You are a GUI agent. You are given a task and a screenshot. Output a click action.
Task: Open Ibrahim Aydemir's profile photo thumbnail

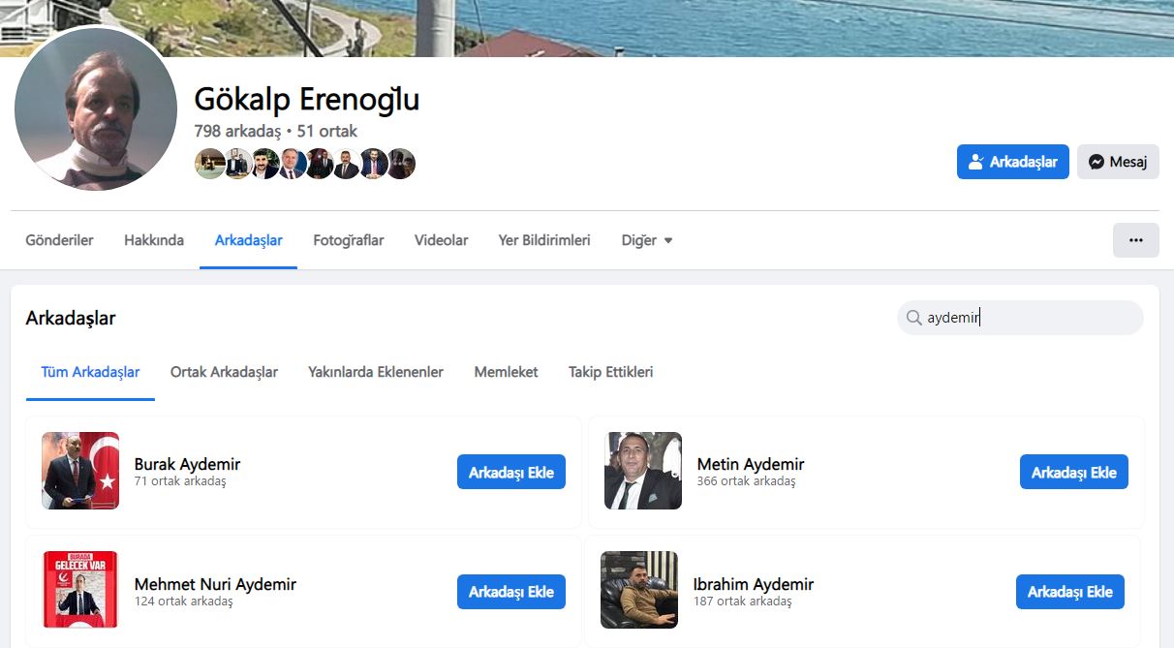point(639,590)
